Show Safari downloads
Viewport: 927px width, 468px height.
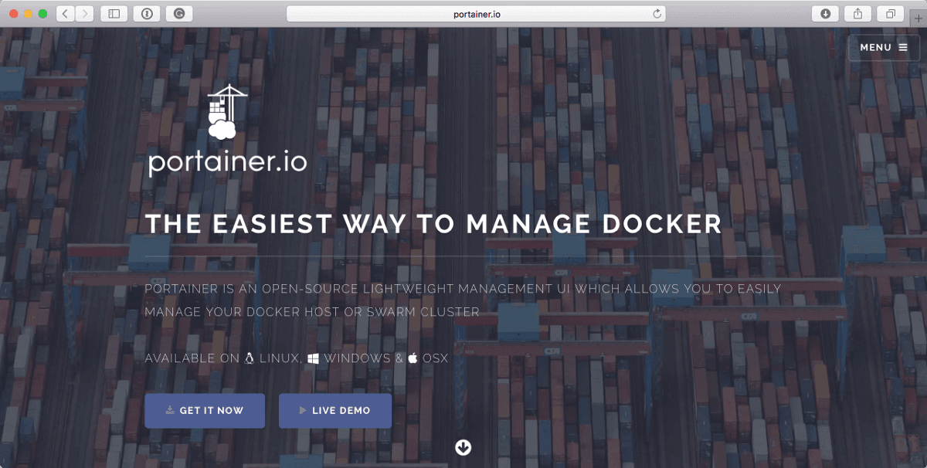[x=825, y=14]
